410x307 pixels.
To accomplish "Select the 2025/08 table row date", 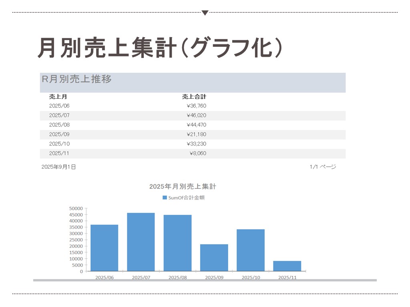I will point(59,125).
